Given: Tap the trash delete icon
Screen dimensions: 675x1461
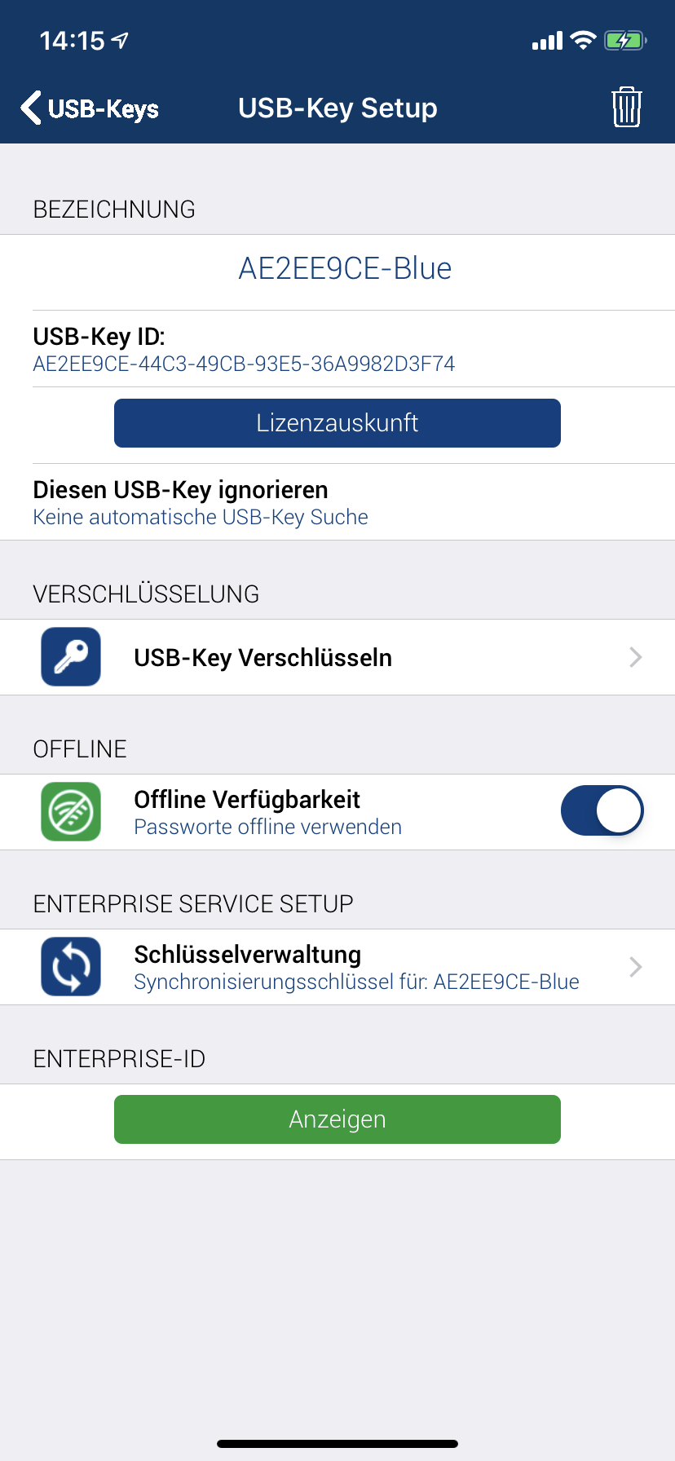Looking at the screenshot, I should tap(626, 107).
